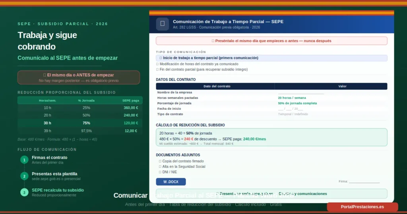
Task: Select the Temporal / Indefinido value
Action: tap(293, 114)
